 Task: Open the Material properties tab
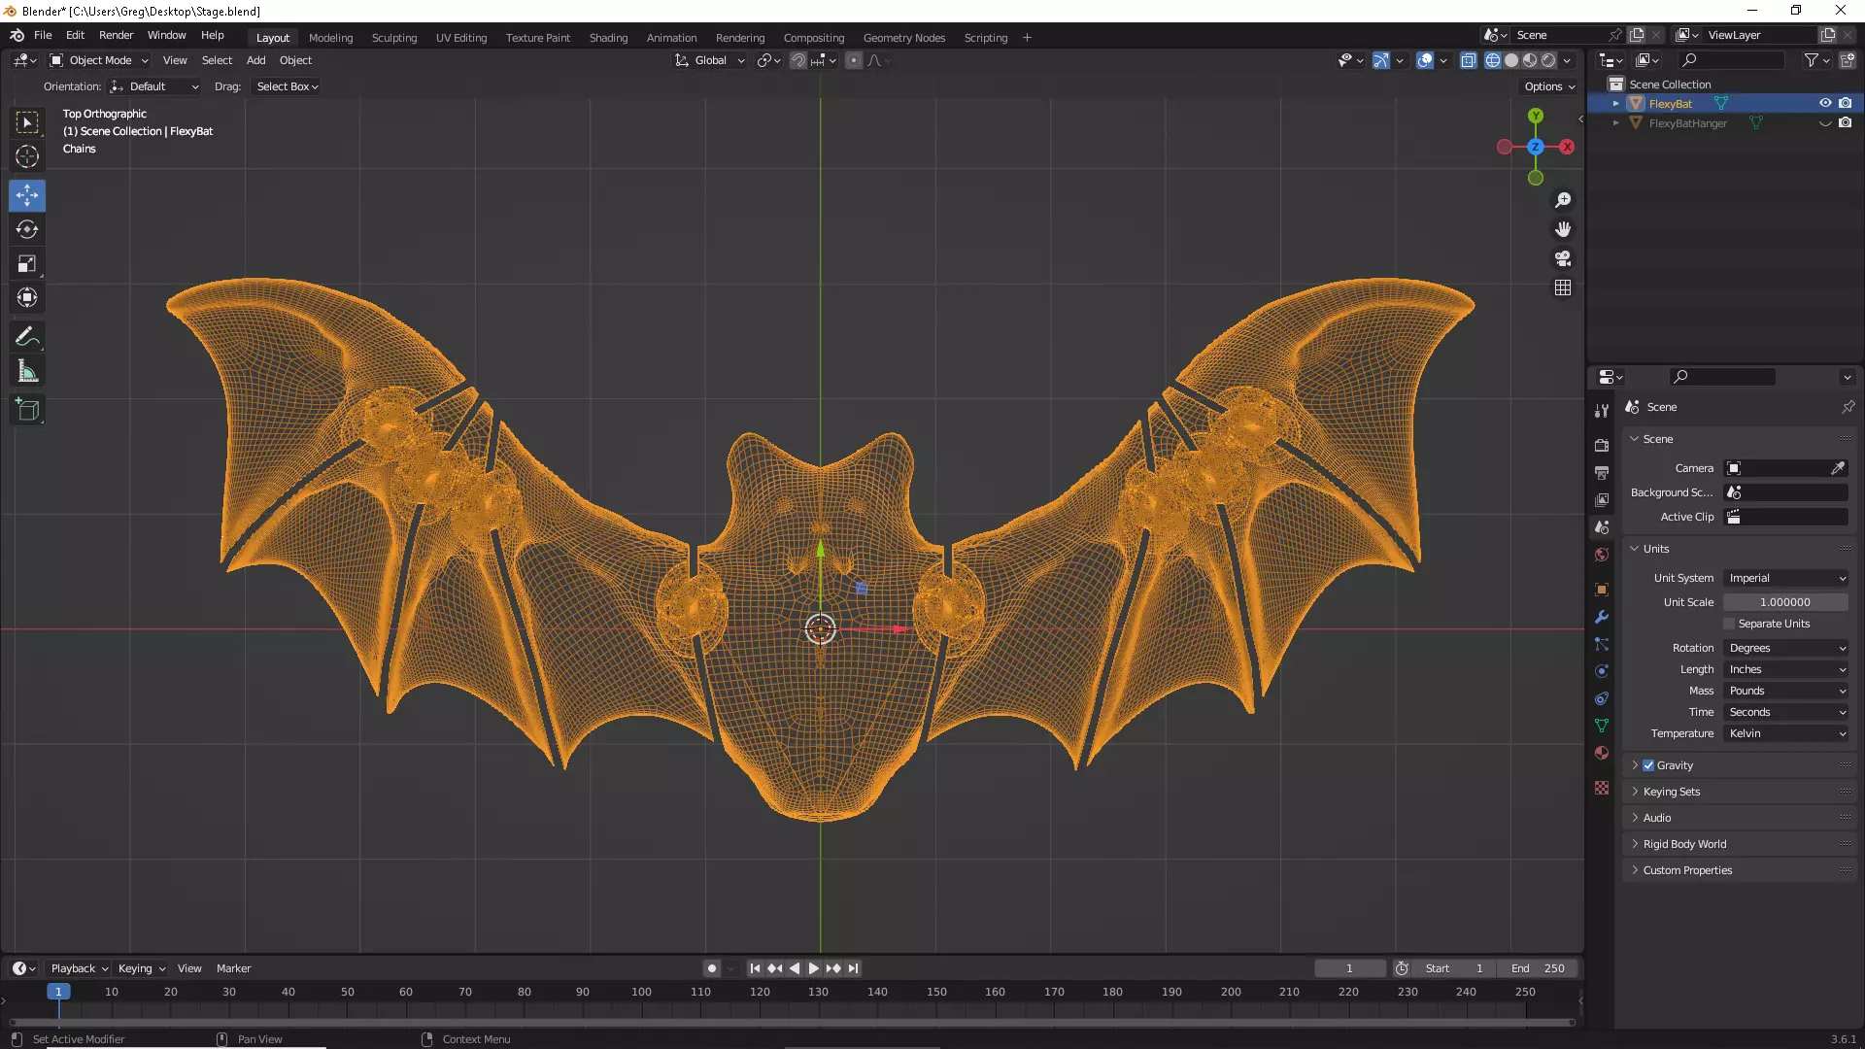[x=1602, y=753]
